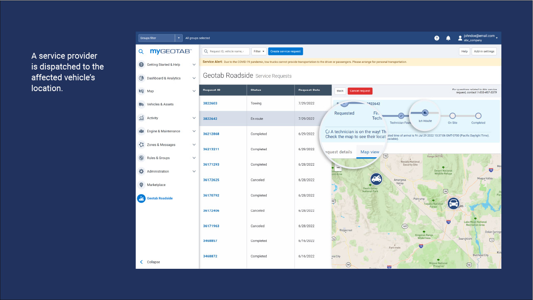Expand Engine & Maintenance section
Image resolution: width=533 pixels, height=300 pixels.
(194, 131)
